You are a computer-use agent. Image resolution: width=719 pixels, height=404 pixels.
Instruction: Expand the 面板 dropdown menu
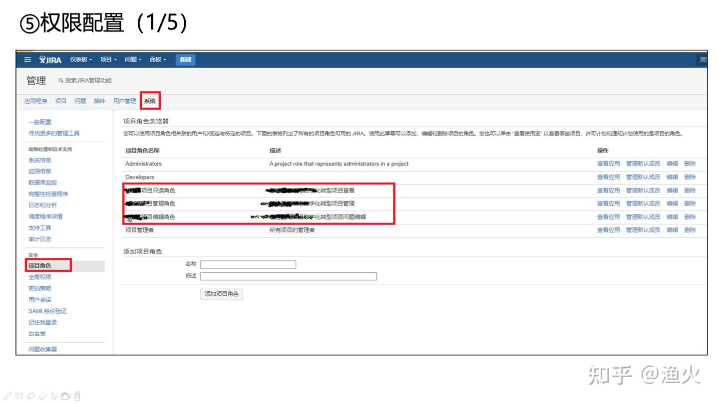[x=158, y=60]
